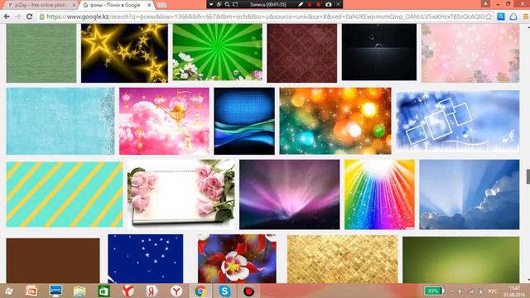Click the input language indicator in tray
The image size is (530, 298).
coord(493,291)
